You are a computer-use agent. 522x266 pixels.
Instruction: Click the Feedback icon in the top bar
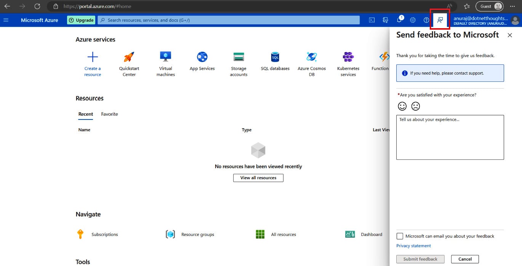click(440, 20)
